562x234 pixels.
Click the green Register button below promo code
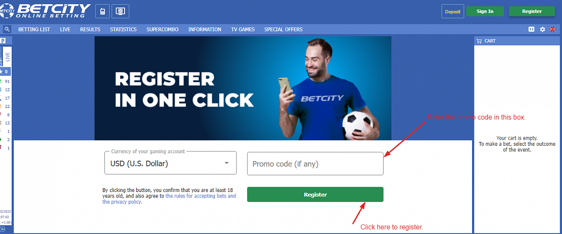pos(315,194)
